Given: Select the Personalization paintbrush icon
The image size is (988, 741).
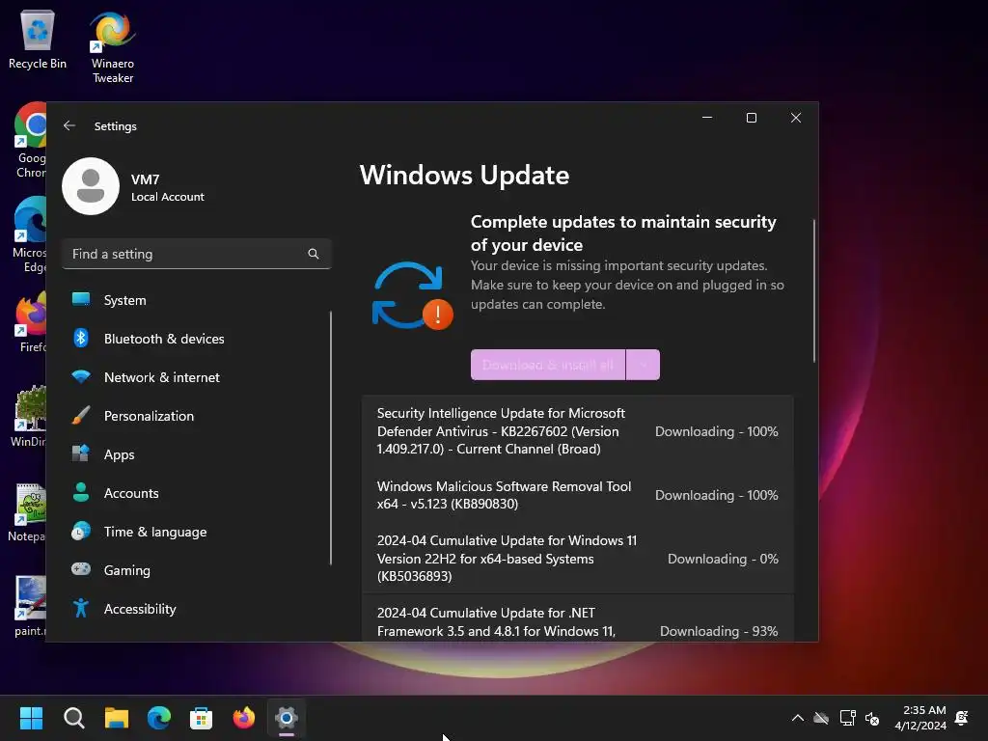Looking at the screenshot, I should coord(81,415).
